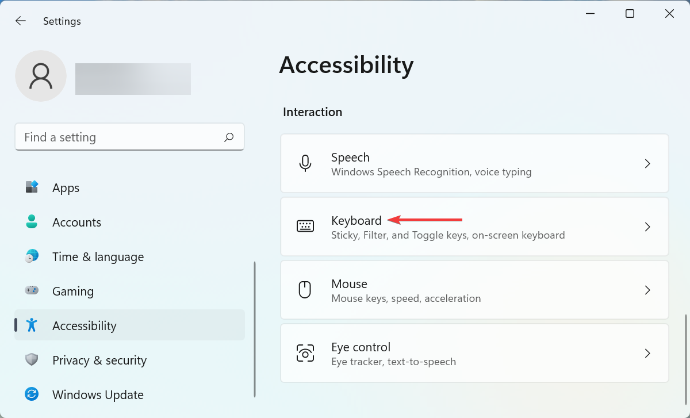
Task: Open the user profile avatar
Action: pos(41,76)
